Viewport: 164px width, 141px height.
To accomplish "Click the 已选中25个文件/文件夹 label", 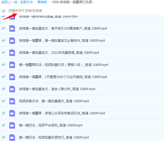I will 25,11.
